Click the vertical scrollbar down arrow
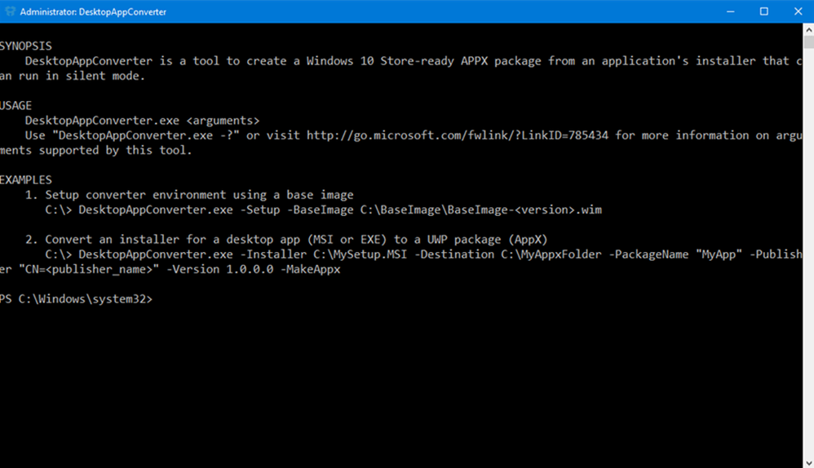Viewport: 814px width, 468px height. pos(808,462)
